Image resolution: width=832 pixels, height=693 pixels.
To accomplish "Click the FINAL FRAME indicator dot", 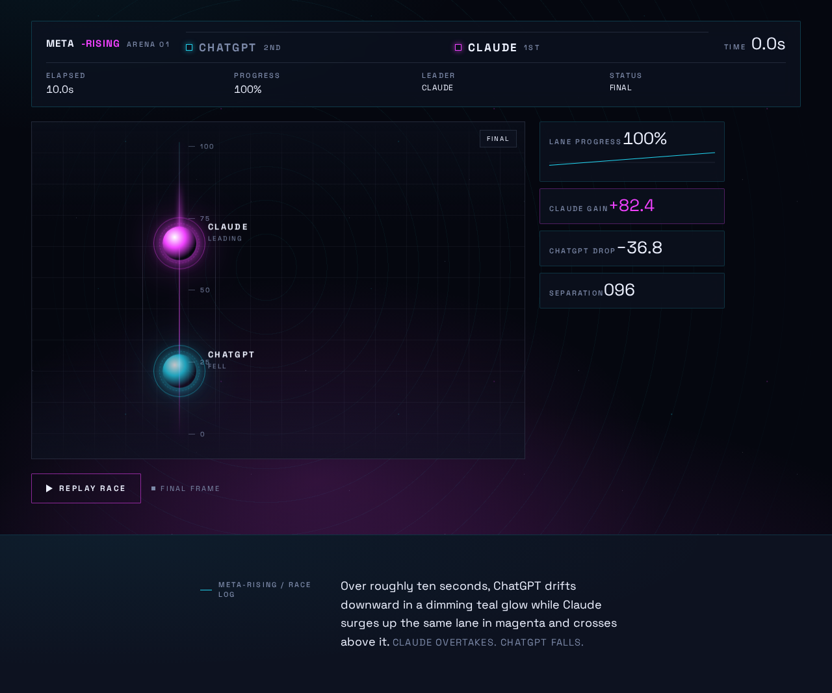I will [x=153, y=488].
